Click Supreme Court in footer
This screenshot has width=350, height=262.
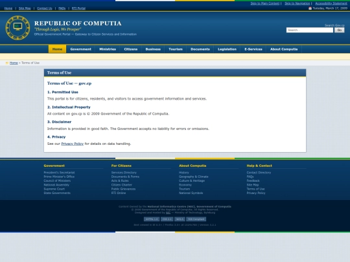54,189
